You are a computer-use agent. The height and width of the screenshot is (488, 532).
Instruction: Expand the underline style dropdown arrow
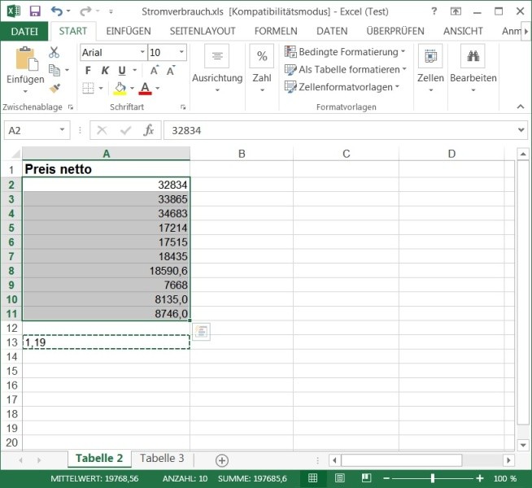[135, 71]
